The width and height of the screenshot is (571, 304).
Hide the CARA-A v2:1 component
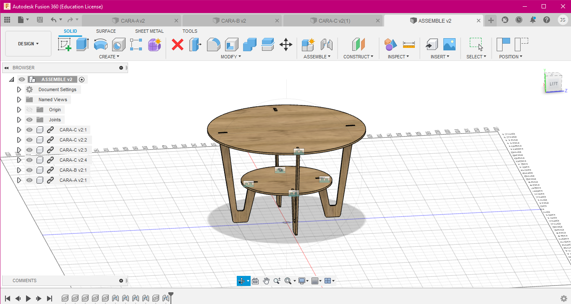point(29,180)
